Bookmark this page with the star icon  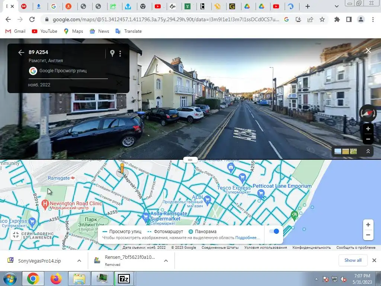point(322,19)
